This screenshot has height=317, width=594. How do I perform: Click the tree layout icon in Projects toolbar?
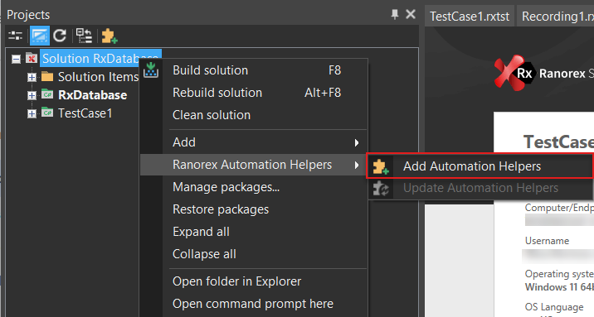point(84,36)
